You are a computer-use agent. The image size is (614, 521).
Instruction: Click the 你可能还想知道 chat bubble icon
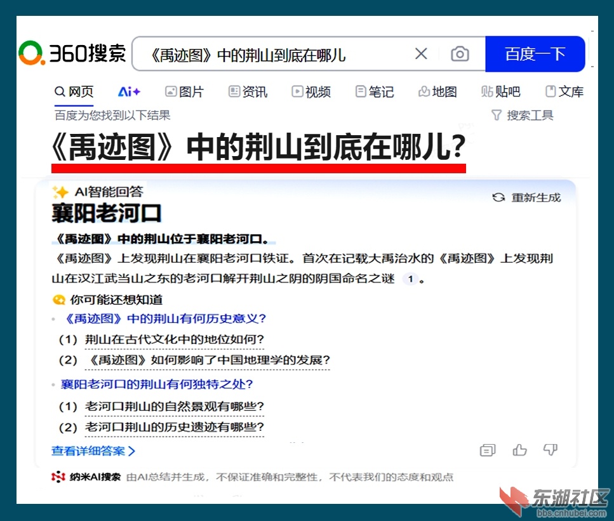[x=59, y=300]
